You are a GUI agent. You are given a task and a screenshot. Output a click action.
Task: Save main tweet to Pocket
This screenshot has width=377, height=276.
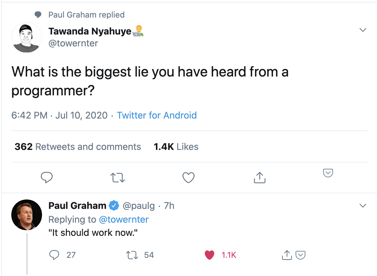[x=328, y=173]
